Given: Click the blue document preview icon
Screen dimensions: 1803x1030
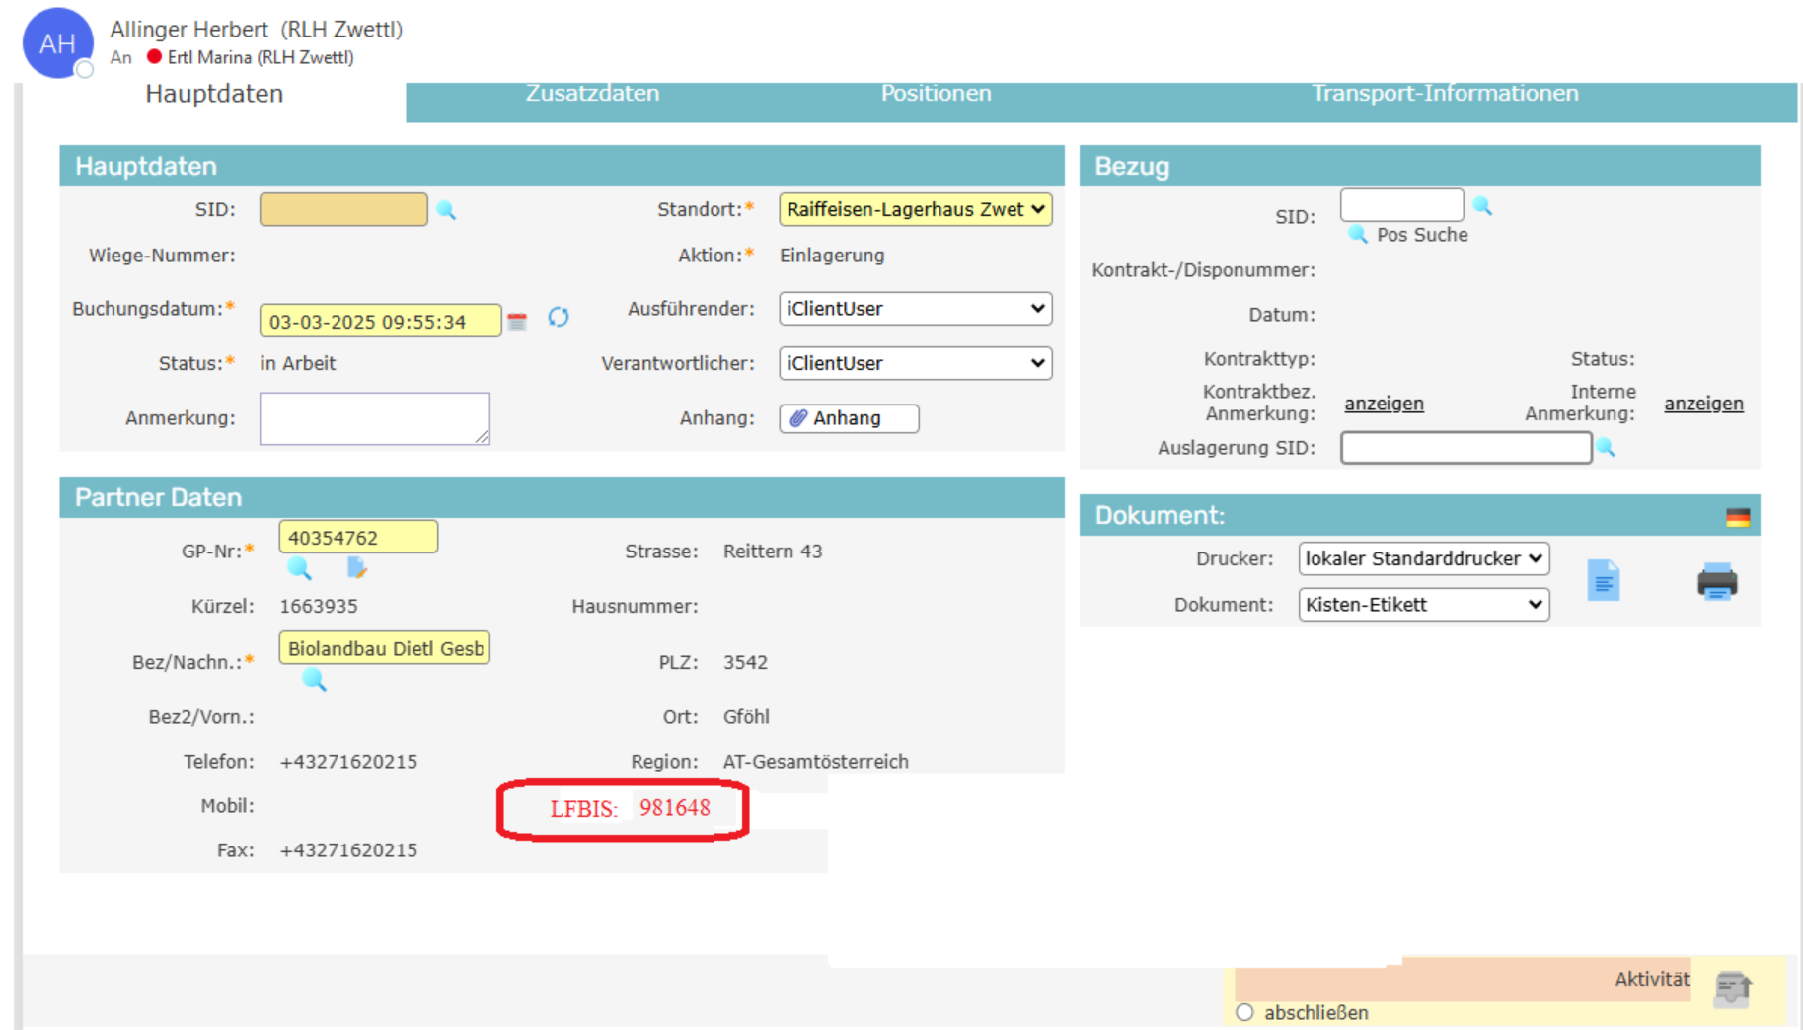Looking at the screenshot, I should click(x=1603, y=581).
